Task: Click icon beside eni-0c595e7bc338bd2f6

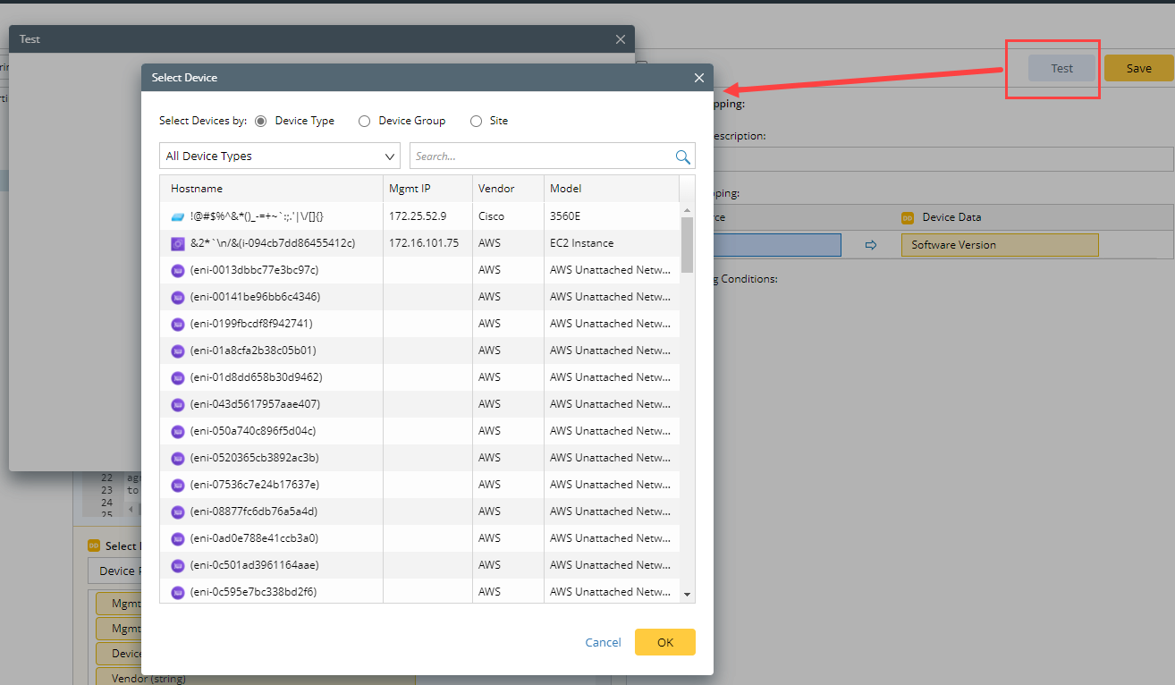Action: 177,592
